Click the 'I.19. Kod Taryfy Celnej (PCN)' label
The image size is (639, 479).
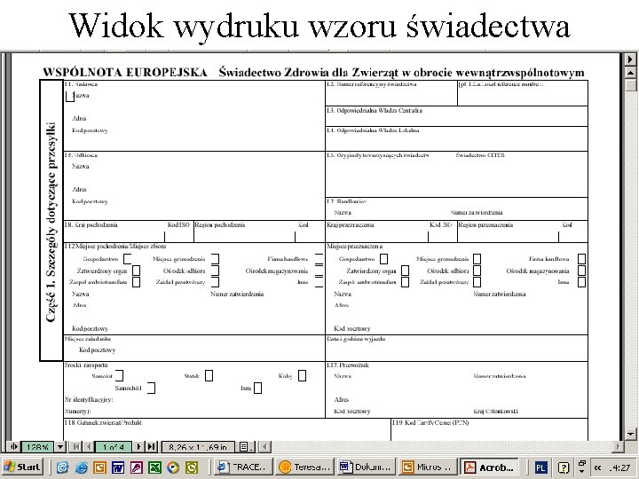click(x=430, y=423)
